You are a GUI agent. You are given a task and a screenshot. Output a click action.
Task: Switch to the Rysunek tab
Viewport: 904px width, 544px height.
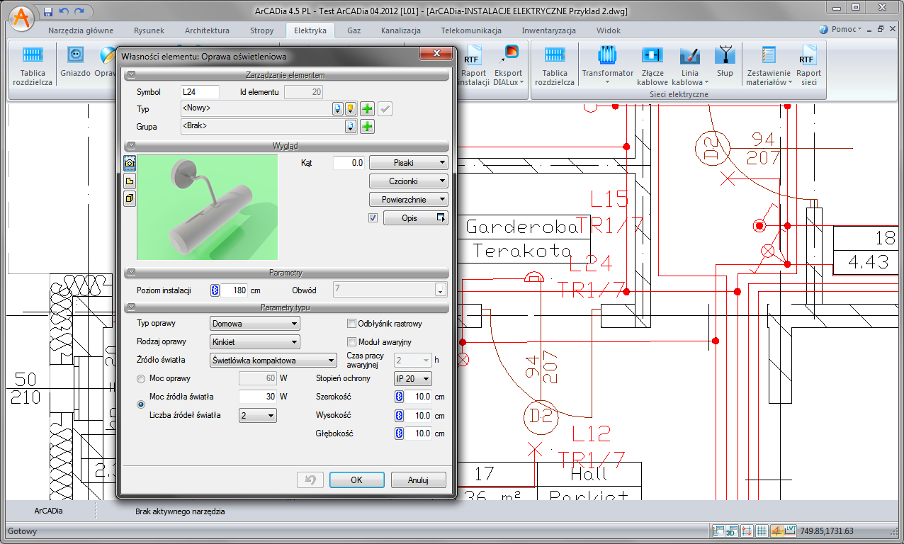[x=149, y=31]
